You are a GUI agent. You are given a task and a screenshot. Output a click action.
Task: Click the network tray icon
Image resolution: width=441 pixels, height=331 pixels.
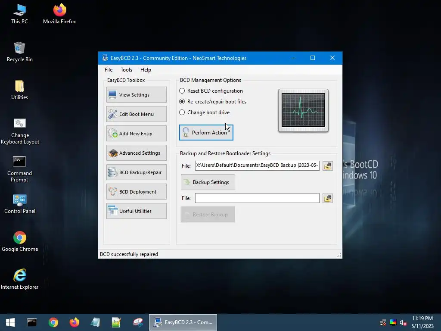click(383, 322)
